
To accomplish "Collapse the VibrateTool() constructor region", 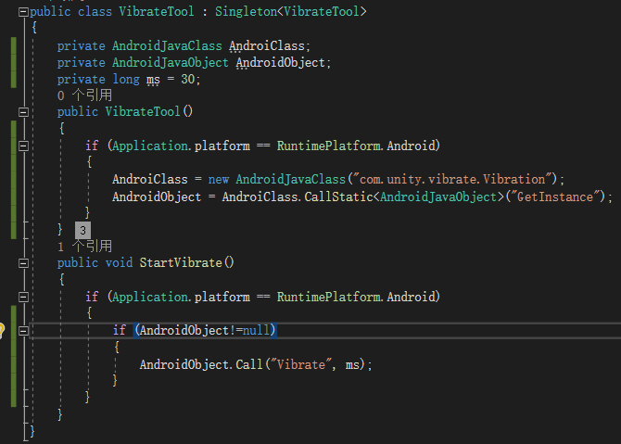I will click(x=24, y=112).
